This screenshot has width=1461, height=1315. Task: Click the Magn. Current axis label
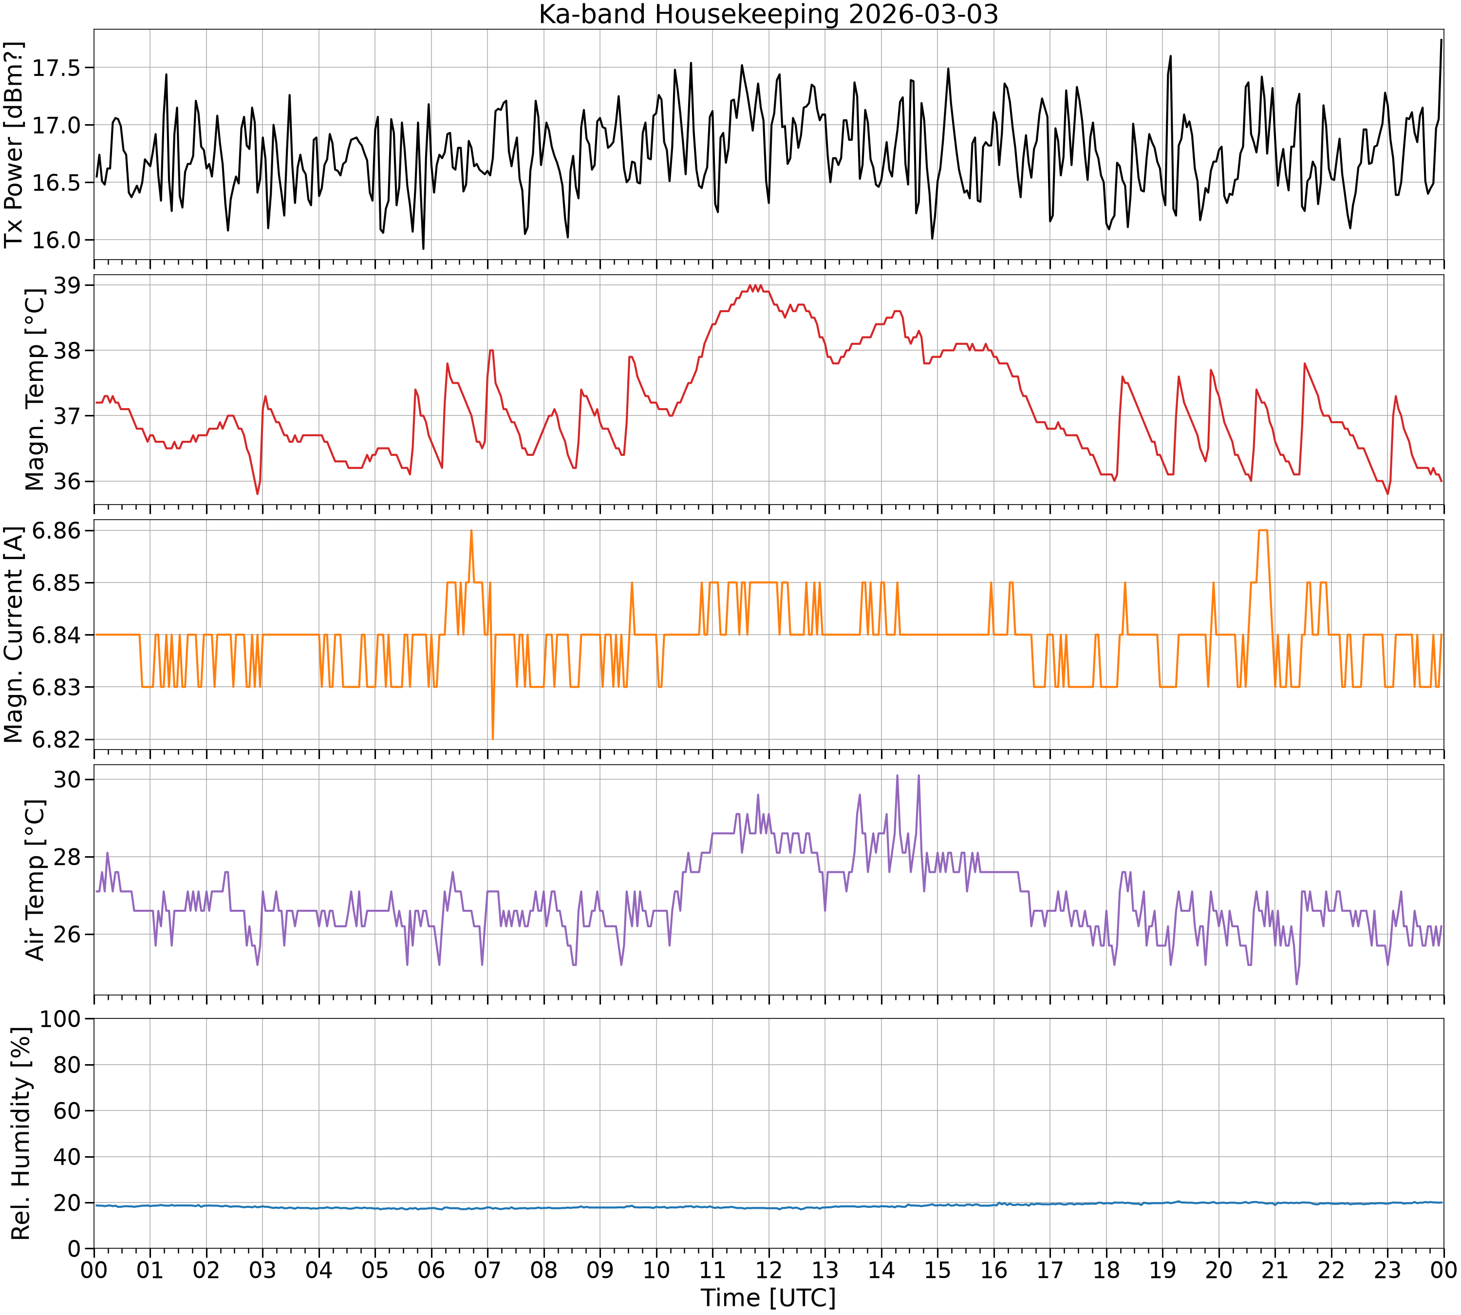[15, 635]
